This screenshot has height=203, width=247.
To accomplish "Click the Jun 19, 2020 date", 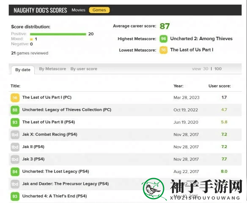I will click(x=186, y=122).
